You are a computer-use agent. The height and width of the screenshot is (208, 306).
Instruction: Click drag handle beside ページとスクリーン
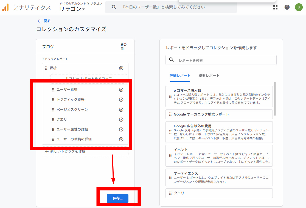point(53,110)
